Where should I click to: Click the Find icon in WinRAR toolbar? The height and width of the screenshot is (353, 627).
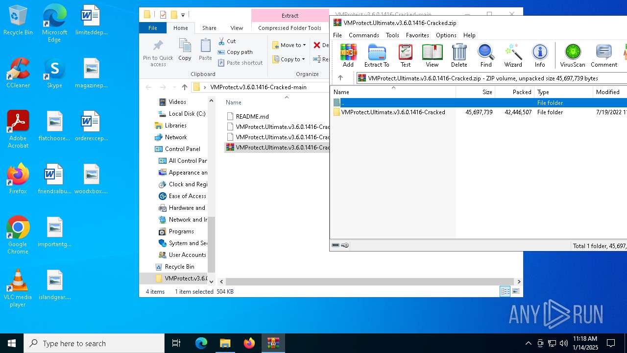(486, 55)
